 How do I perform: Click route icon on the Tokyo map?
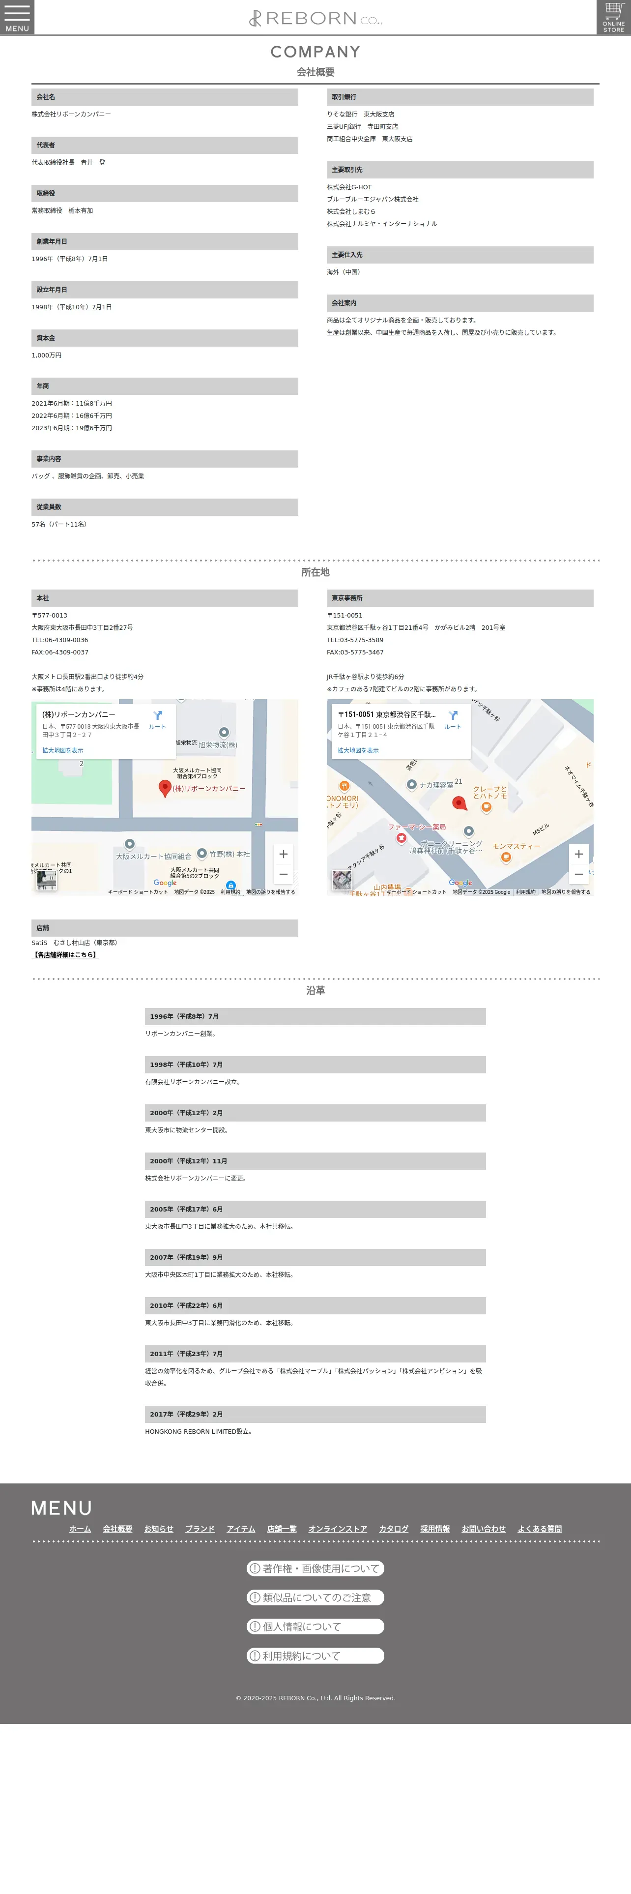(x=453, y=719)
